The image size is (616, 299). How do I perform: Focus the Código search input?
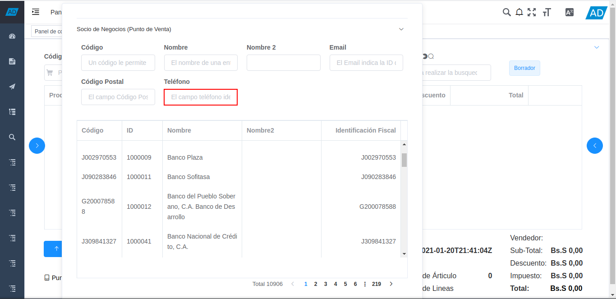118,63
